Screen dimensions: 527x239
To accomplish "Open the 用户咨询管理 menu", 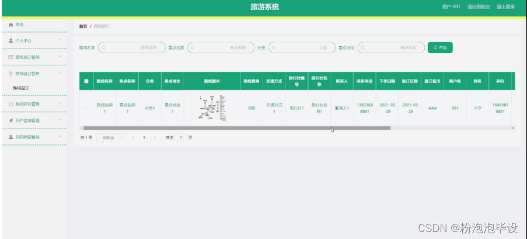I will 34,120.
